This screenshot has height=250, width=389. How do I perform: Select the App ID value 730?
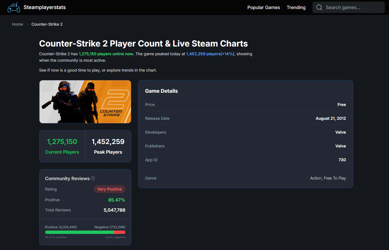[342, 160]
